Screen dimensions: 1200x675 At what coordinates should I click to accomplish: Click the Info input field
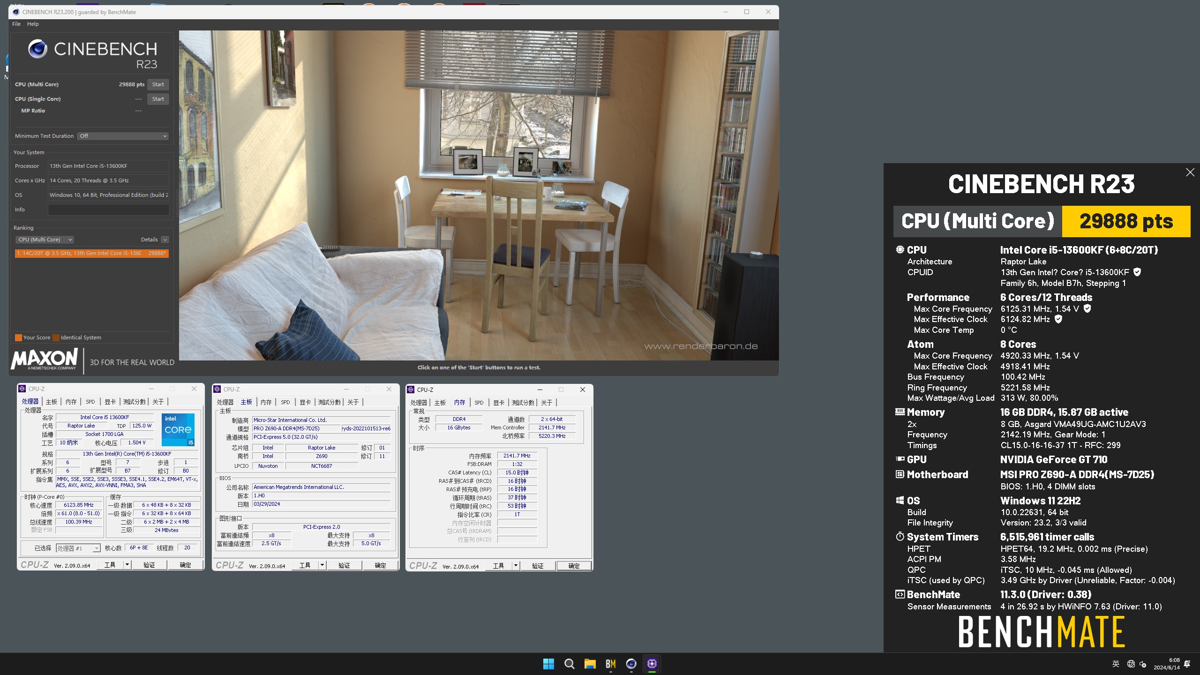pos(109,210)
